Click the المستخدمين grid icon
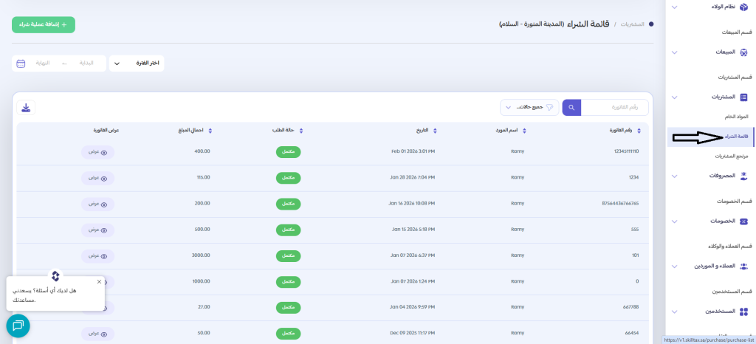Screen dimensions: 756x344 [x=743, y=312]
